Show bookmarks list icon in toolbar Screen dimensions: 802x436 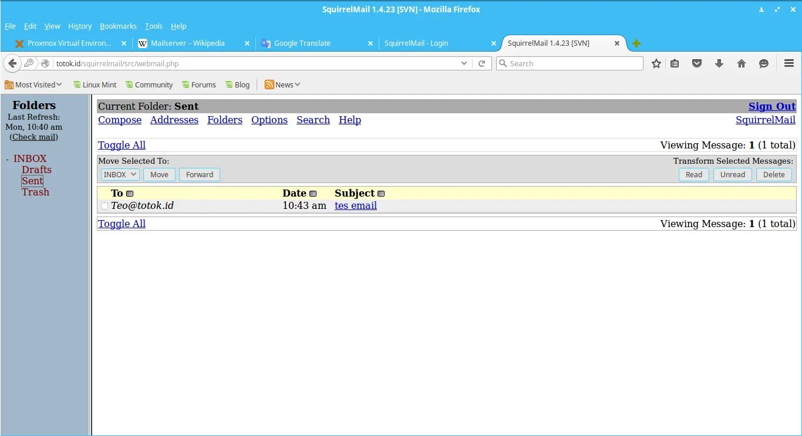675,63
